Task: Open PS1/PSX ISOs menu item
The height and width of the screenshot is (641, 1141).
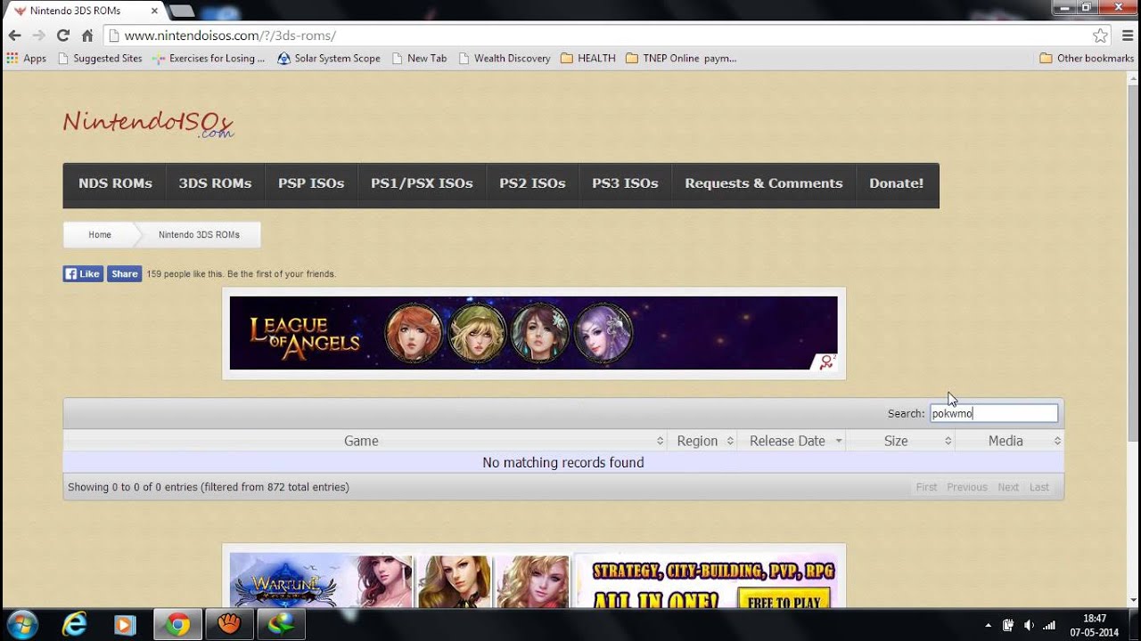Action: coord(422,183)
